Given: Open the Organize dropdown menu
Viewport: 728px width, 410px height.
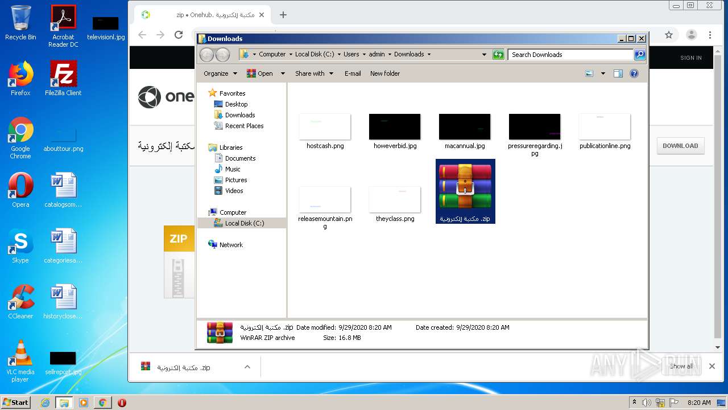Looking at the screenshot, I should 220,73.
